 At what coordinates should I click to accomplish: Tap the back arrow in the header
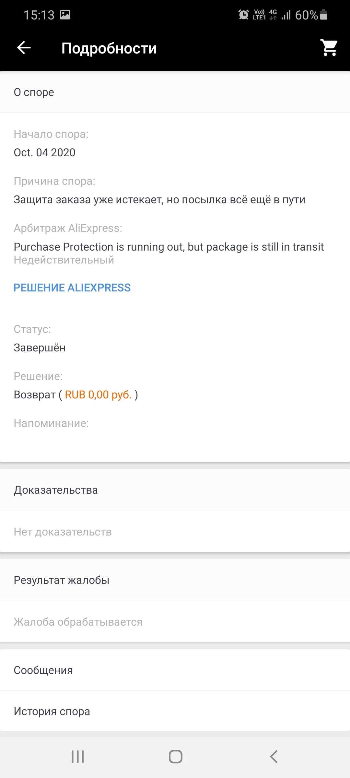(x=24, y=48)
